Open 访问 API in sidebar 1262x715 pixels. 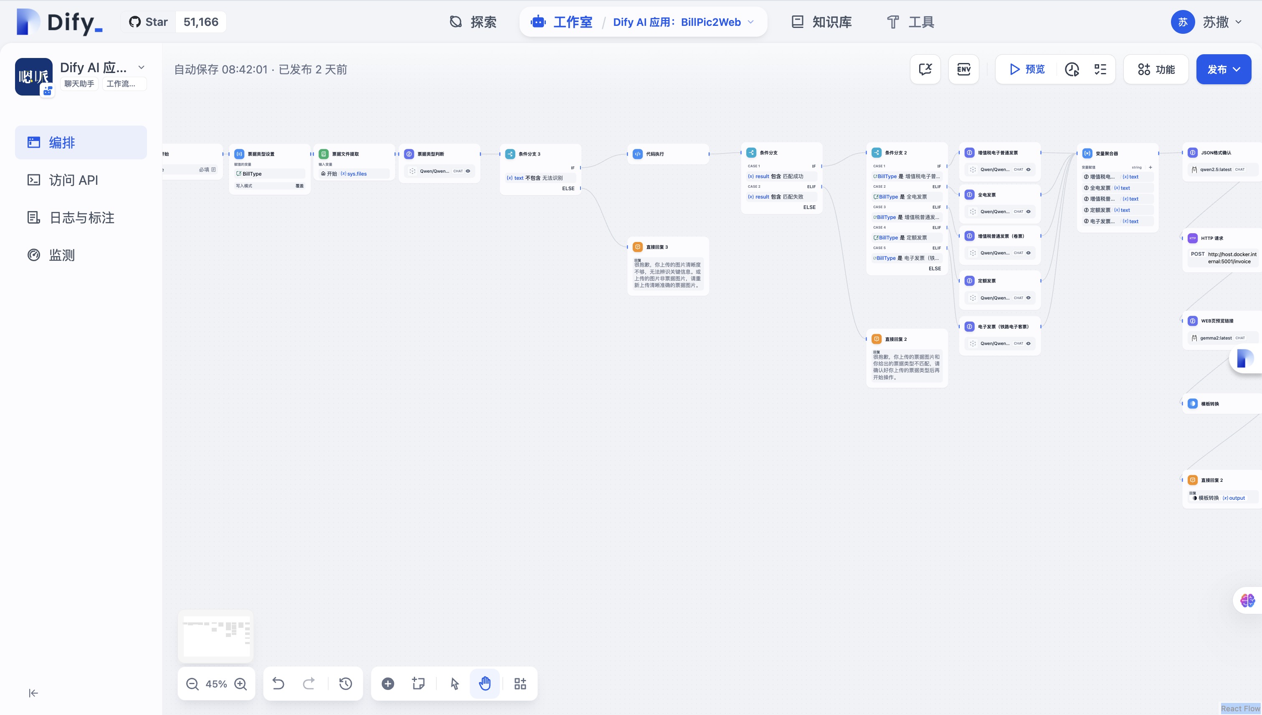point(74,180)
